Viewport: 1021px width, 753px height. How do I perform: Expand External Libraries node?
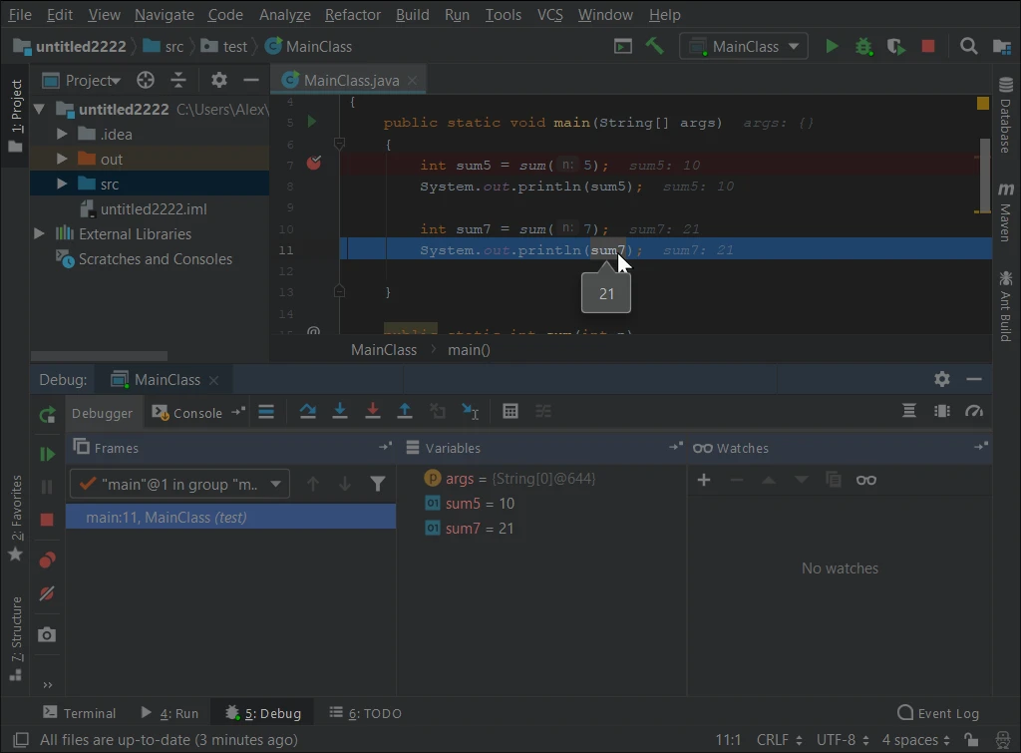pos(39,233)
